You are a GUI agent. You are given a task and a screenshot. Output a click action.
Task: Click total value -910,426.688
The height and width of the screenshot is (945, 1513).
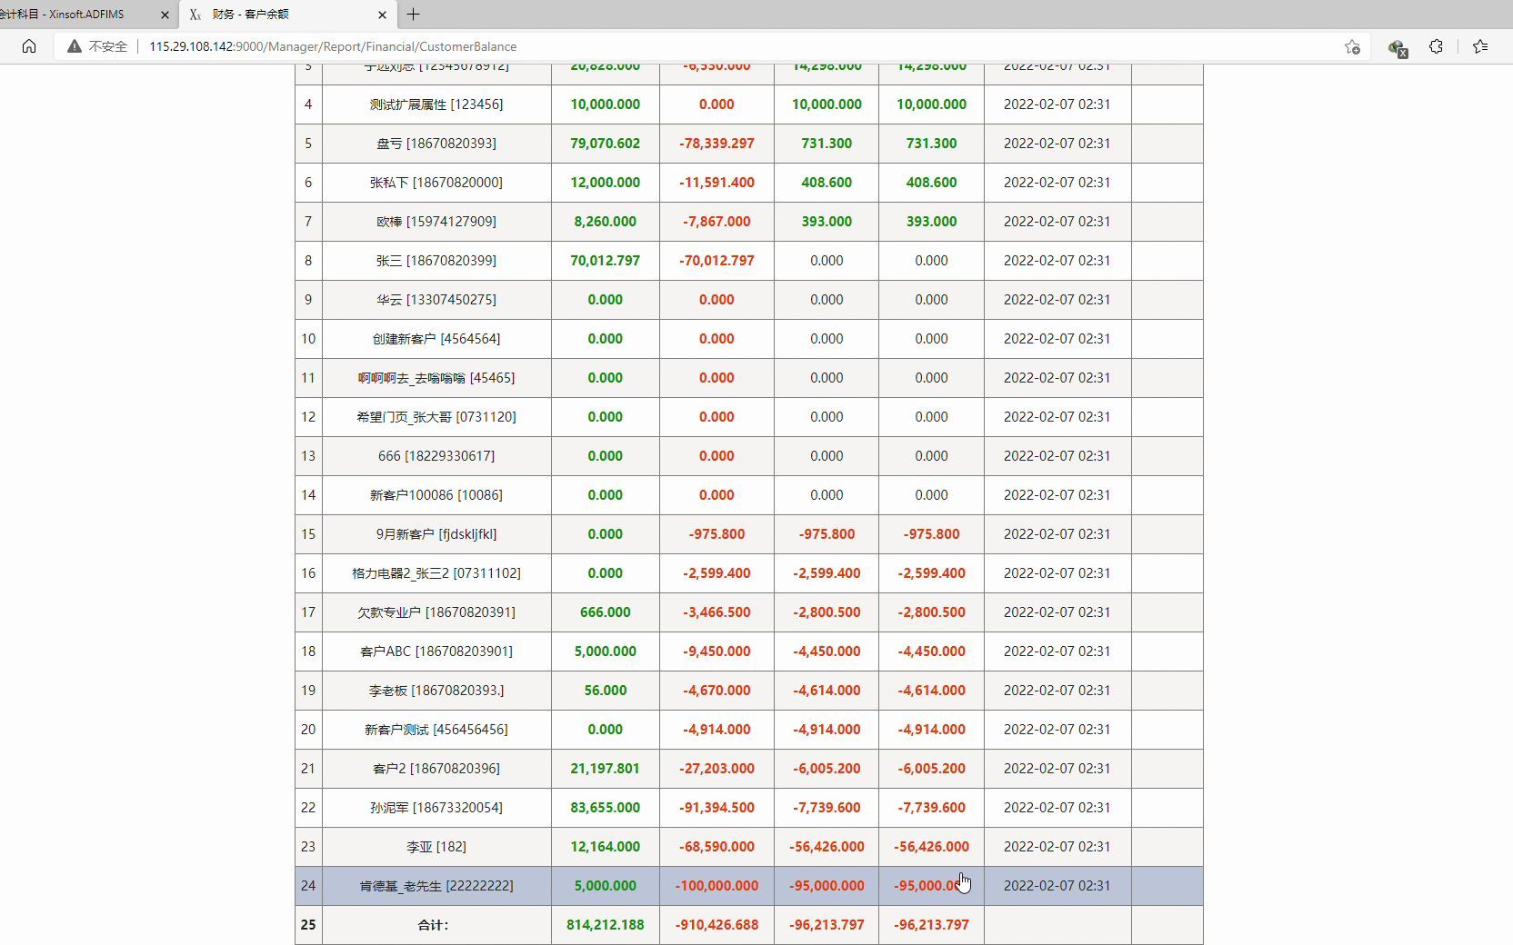coord(716,925)
